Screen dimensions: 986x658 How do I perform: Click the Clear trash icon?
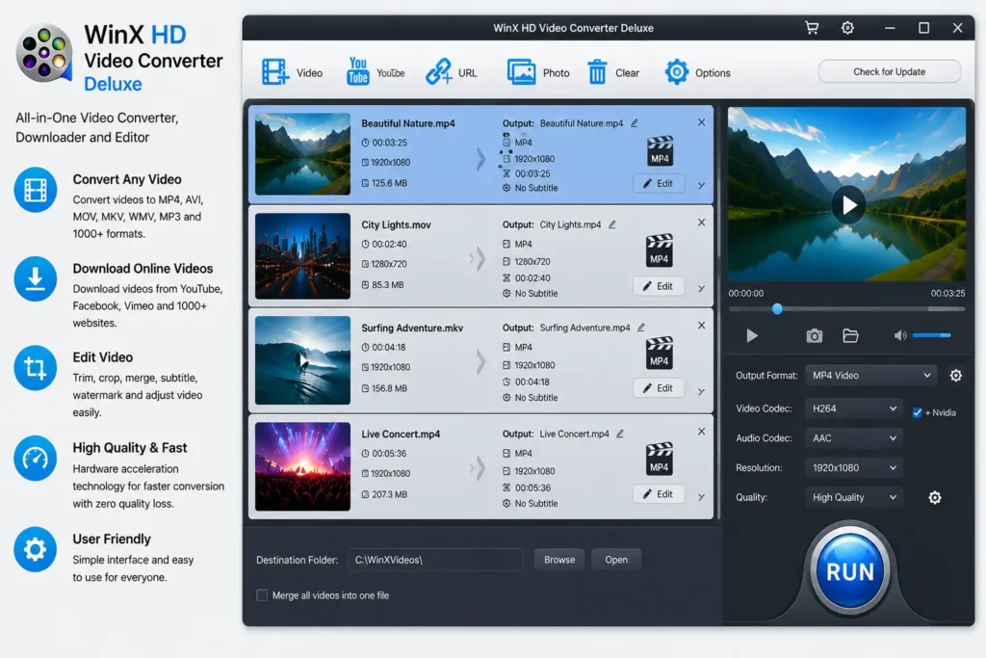[597, 71]
